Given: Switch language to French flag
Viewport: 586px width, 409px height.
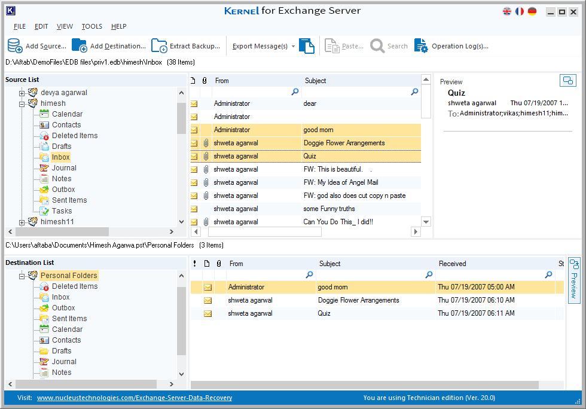Looking at the screenshot, I should pyautogui.click(x=520, y=11).
